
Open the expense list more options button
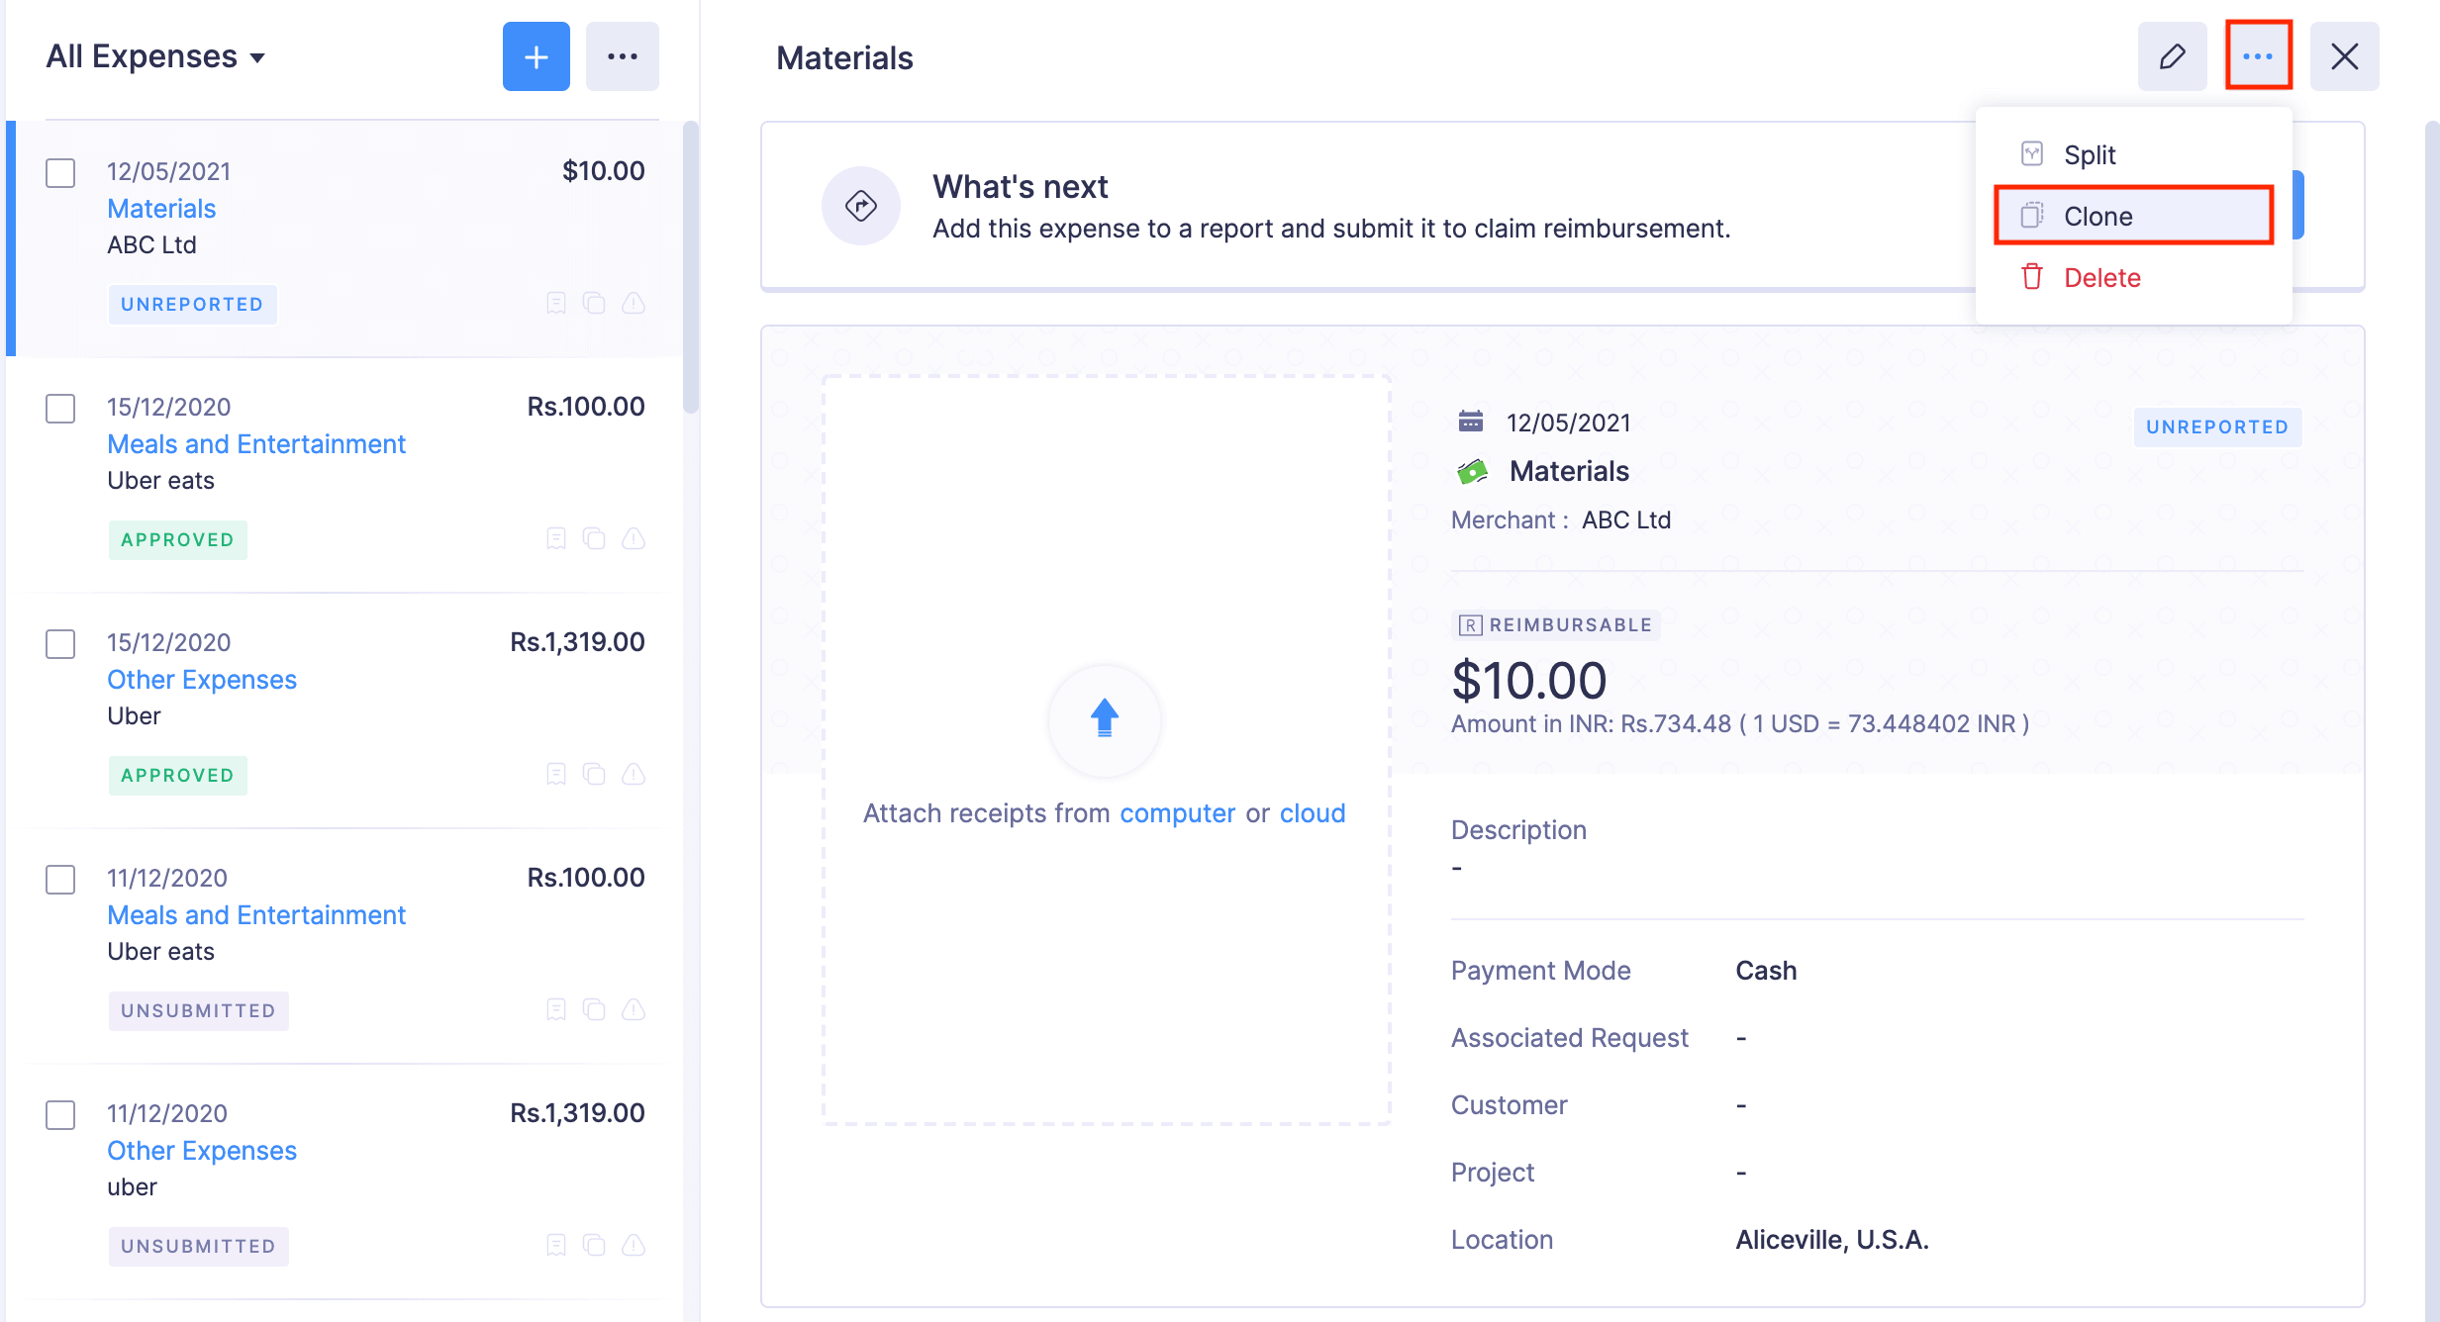tap(622, 56)
